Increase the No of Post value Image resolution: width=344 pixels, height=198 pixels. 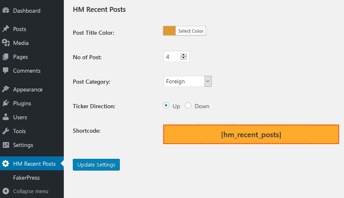[184, 55]
